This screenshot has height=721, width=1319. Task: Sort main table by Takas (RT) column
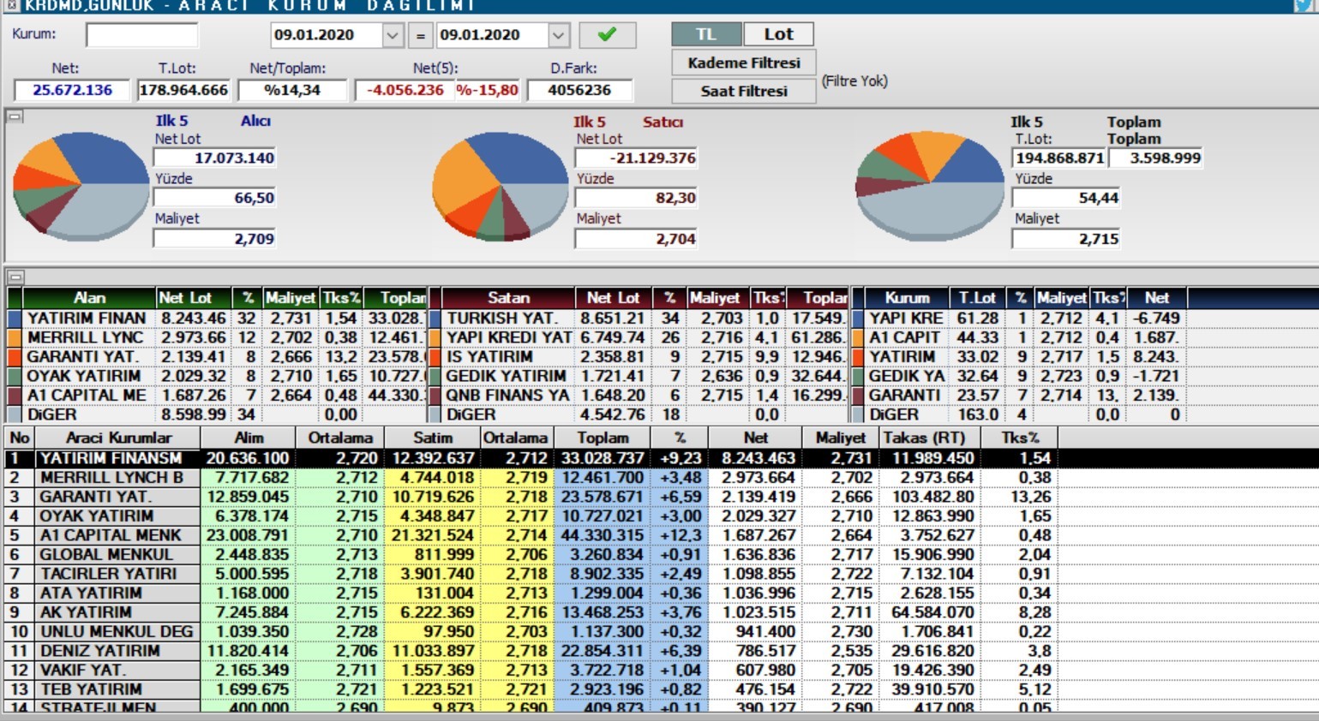928,438
